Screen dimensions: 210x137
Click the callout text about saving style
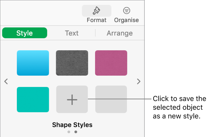[179, 107]
